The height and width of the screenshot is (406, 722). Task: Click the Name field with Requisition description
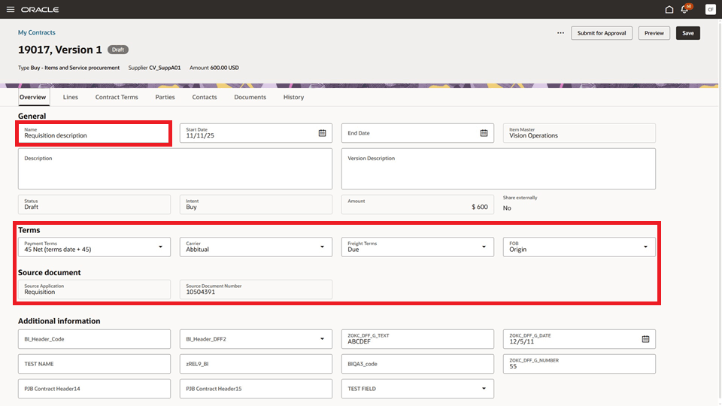point(94,133)
